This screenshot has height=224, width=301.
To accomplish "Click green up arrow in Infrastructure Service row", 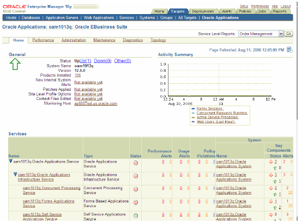I will point(275,181).
